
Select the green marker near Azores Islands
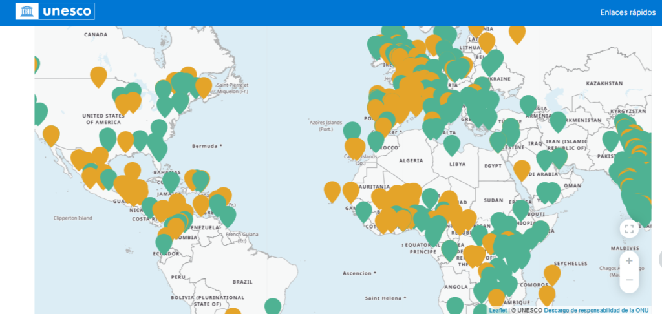point(352,132)
